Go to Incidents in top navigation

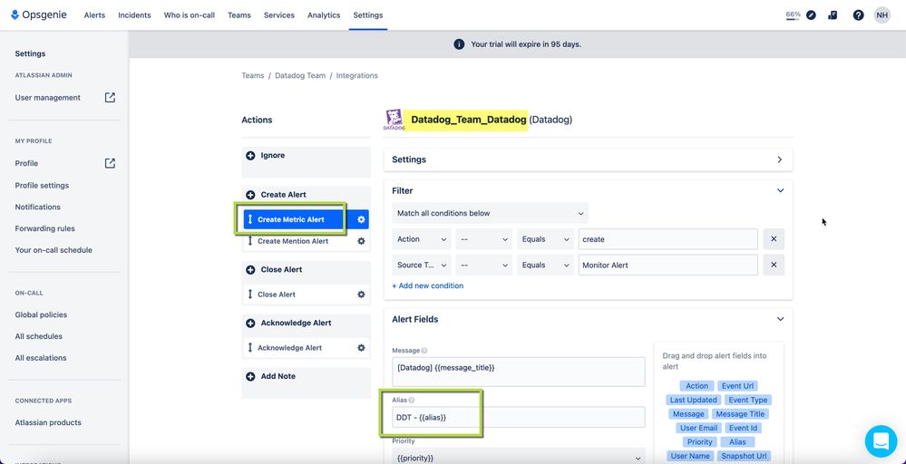134,15
